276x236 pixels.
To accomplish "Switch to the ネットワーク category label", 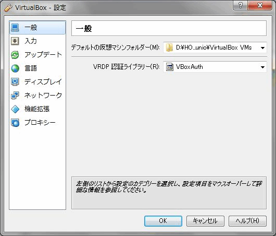I will 43,96.
